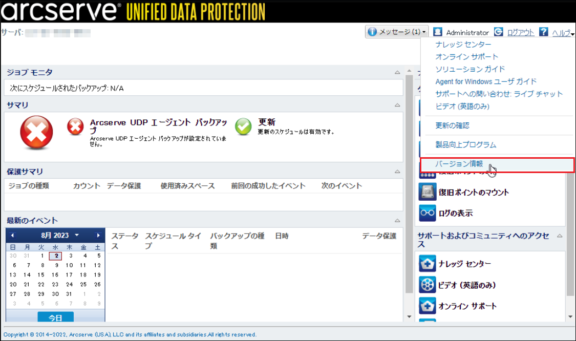Choose バージョン情報 menu entry
This screenshot has width=576, height=341.
497,165
